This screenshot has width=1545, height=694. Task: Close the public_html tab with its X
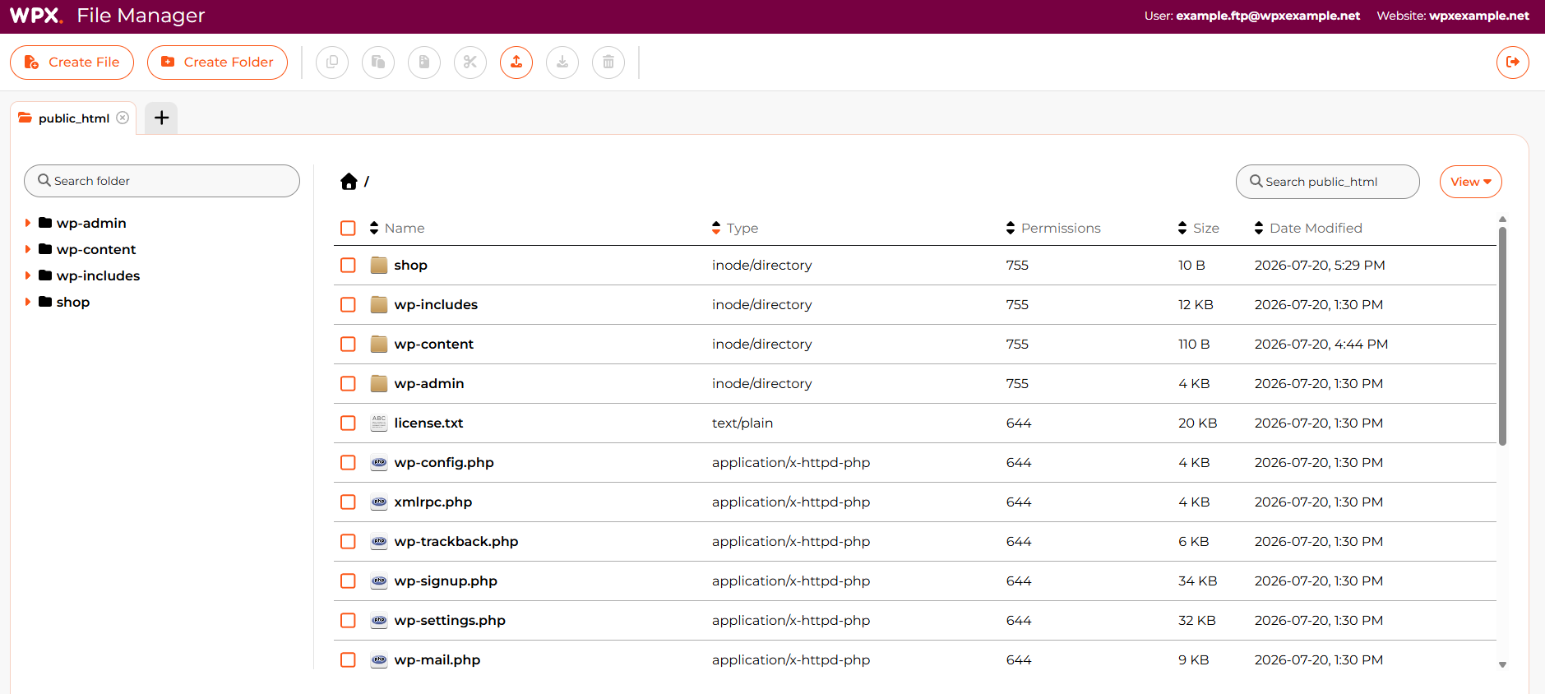pos(123,118)
